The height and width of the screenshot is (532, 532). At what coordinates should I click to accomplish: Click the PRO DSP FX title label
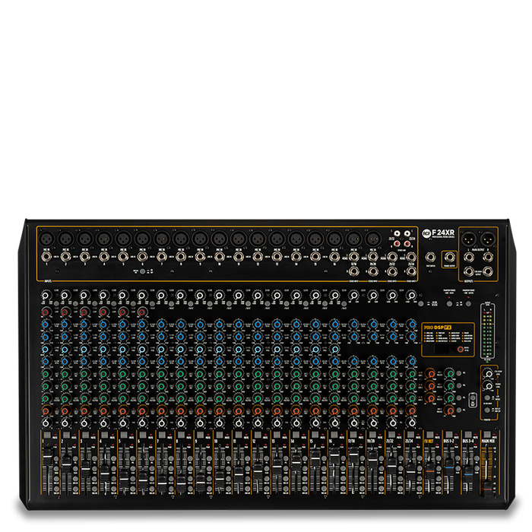[438, 328]
